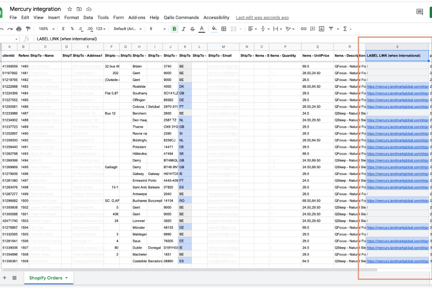The width and height of the screenshot is (432, 288).
Task: Open the Default (Ari... font dropdown
Action: tap(127, 29)
